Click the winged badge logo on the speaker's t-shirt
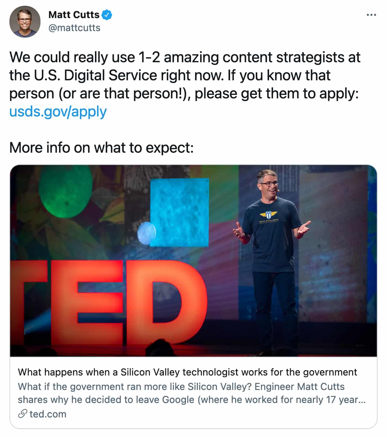 pyautogui.click(x=268, y=216)
